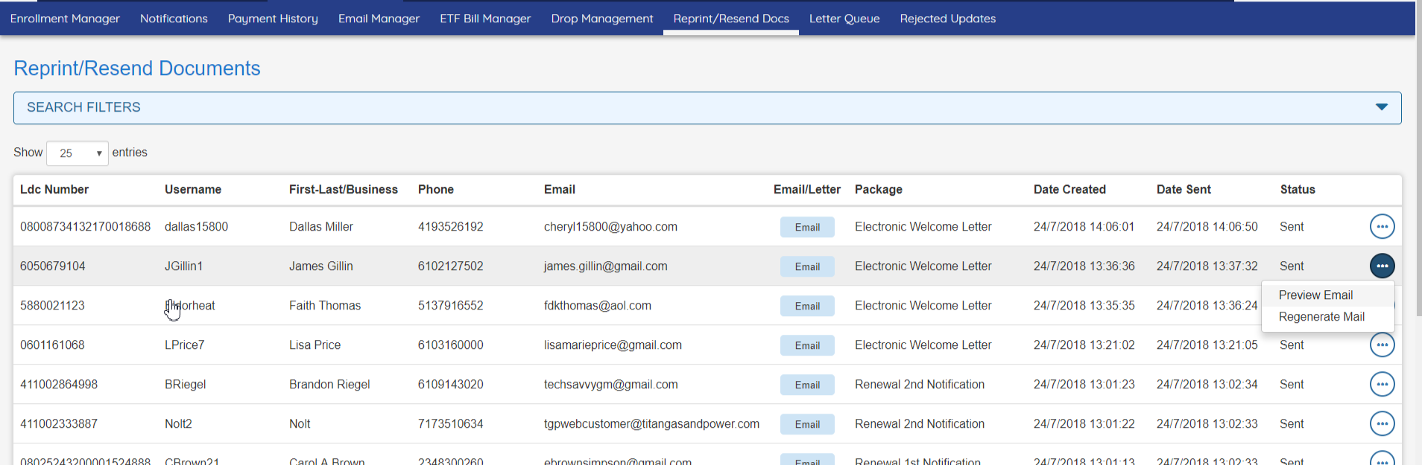The width and height of the screenshot is (1422, 465).
Task: Click Ldc number 0601161068
Action: [x=52, y=345]
